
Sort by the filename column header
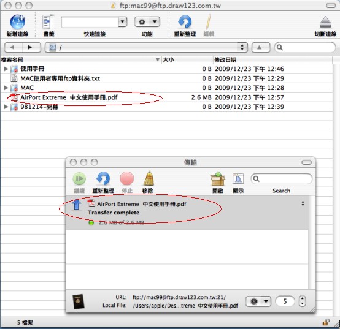click(80, 60)
